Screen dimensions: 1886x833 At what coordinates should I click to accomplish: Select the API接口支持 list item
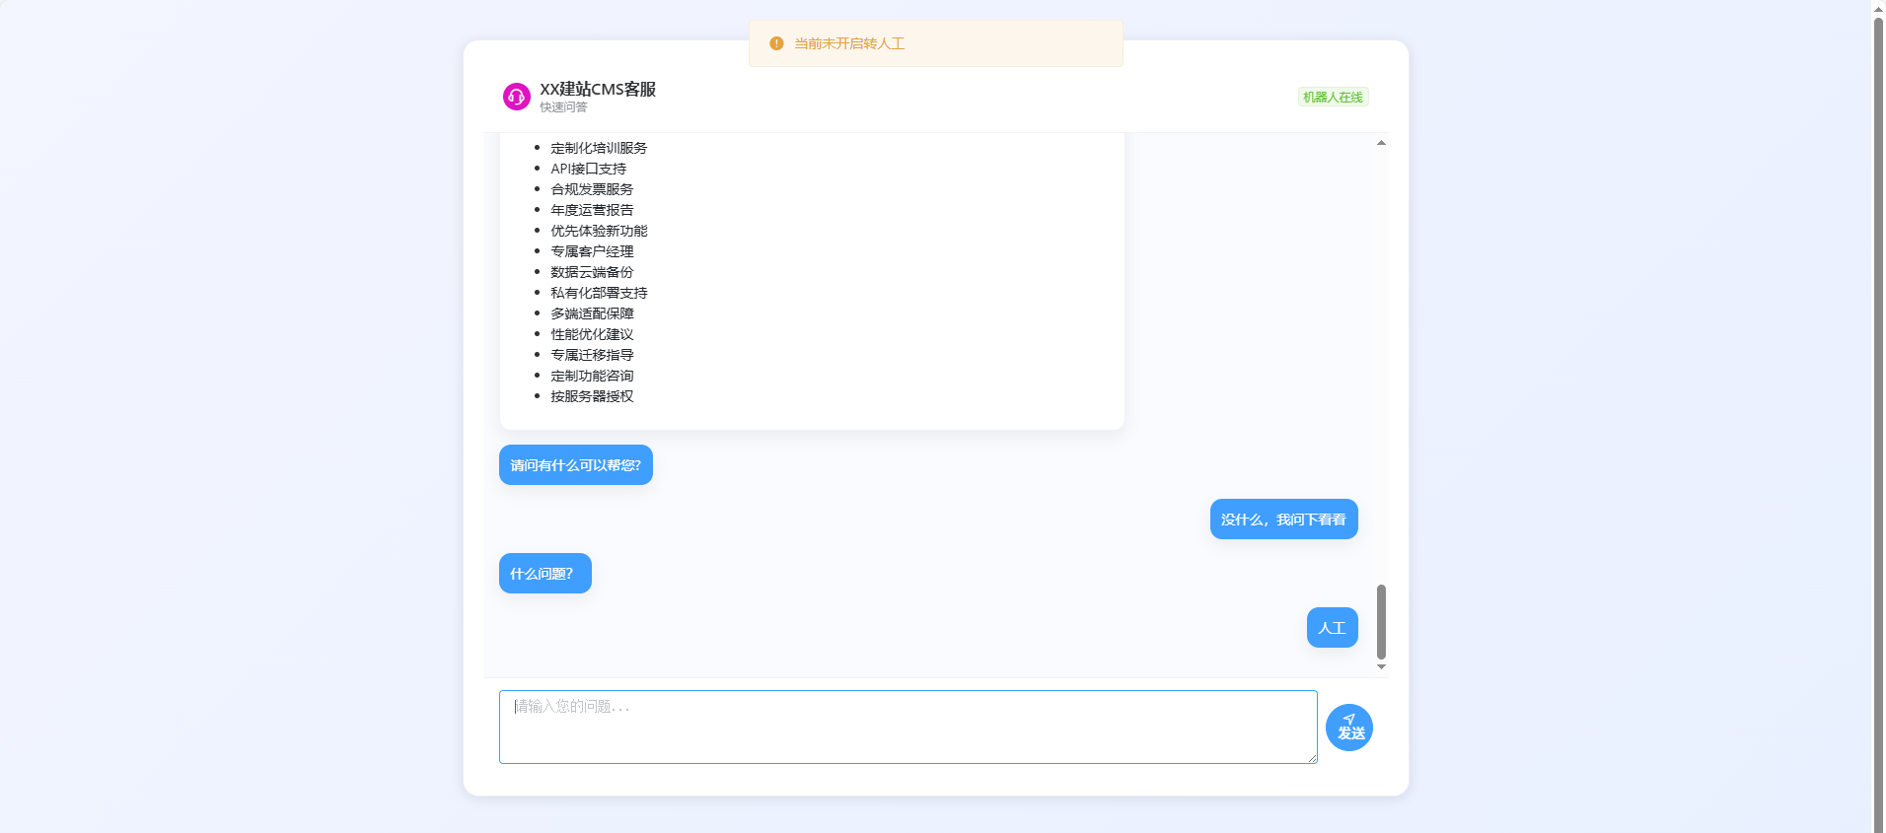[588, 169]
